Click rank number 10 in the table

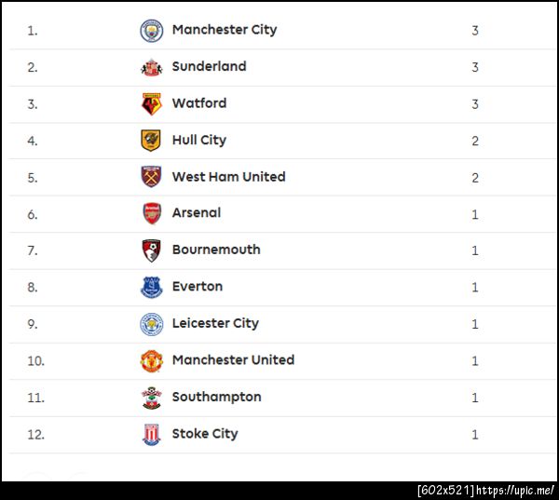(35, 360)
